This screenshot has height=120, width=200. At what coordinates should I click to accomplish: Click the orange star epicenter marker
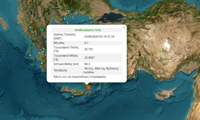click(88, 87)
